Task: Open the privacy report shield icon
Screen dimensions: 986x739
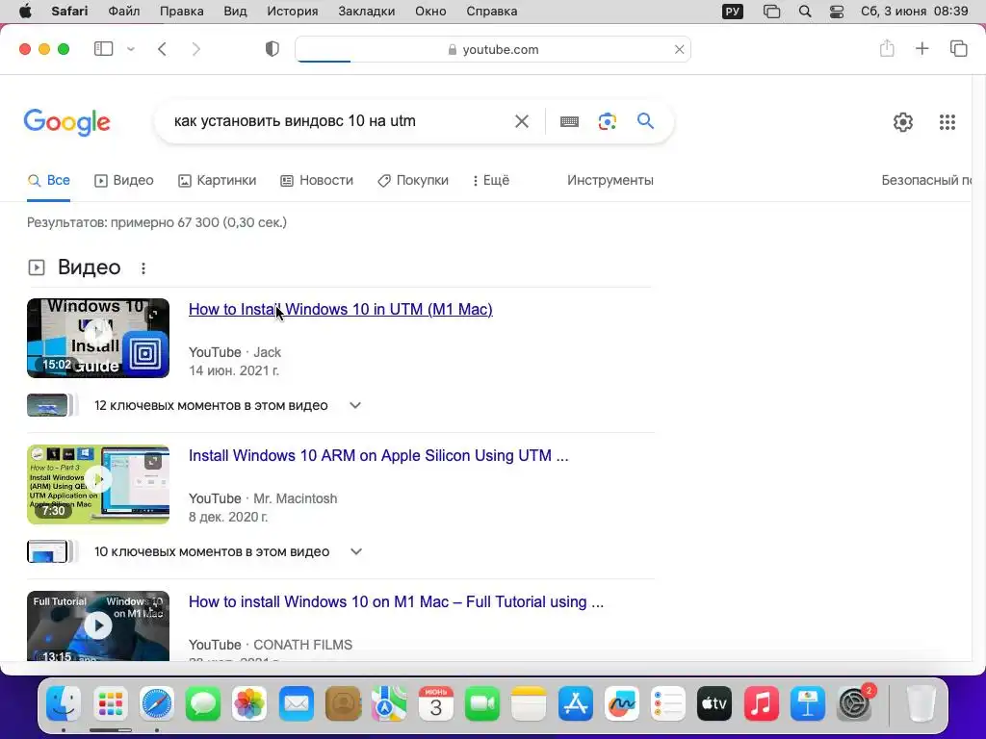Action: (x=272, y=49)
